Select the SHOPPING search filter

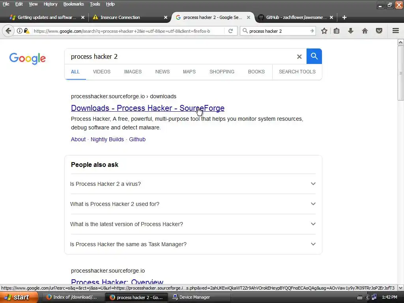pyautogui.click(x=222, y=72)
